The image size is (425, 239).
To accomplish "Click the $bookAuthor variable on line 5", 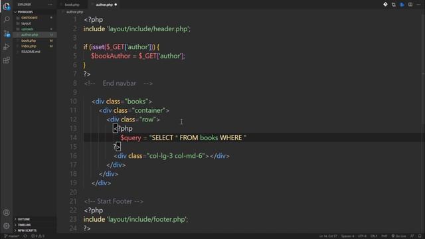I will (111, 56).
